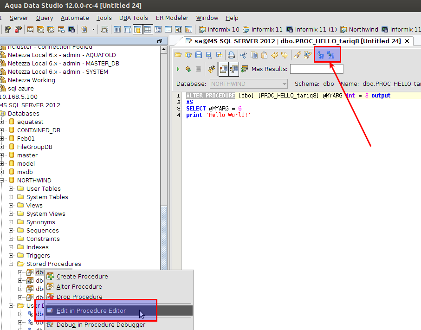This screenshot has height=330, width=421.
Task: Click the restore panel icon above server tree
Action: [160, 41]
